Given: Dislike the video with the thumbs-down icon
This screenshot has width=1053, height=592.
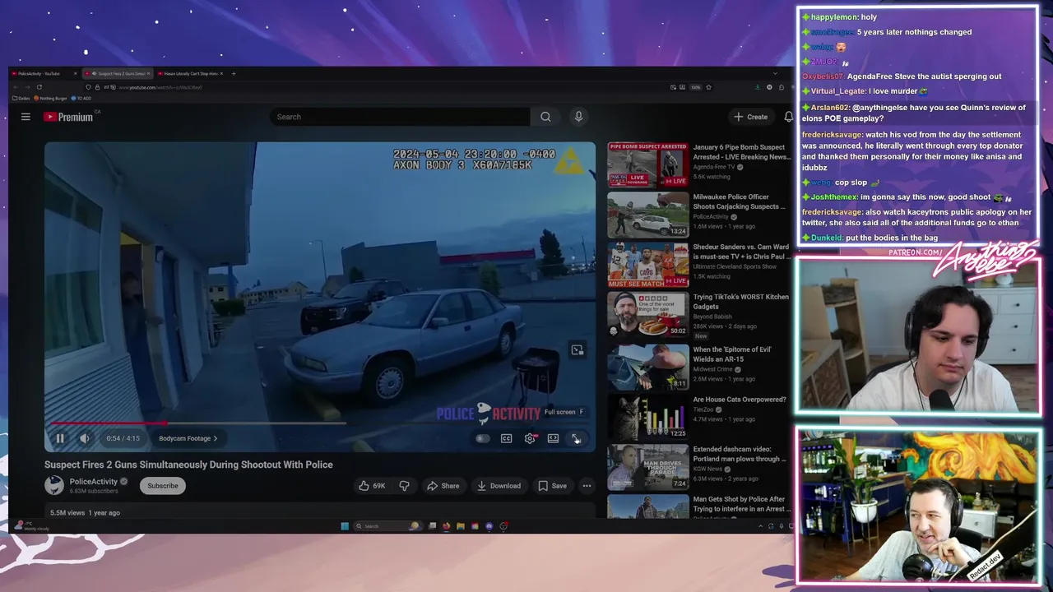Looking at the screenshot, I should pyautogui.click(x=404, y=486).
